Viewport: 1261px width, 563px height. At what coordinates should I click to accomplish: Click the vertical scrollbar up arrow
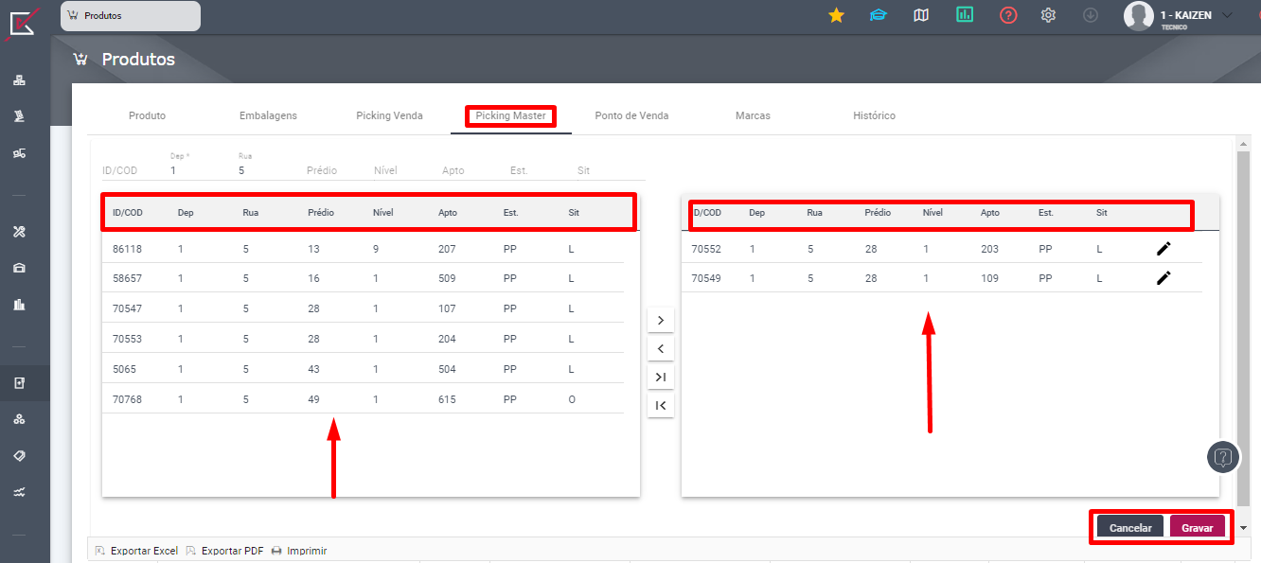pos(1243,144)
